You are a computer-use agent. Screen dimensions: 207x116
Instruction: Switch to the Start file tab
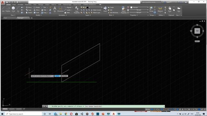click(5, 18)
